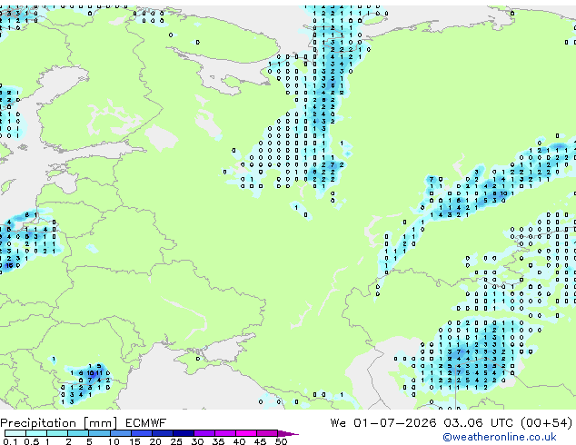The width and height of the screenshot is (576, 445).
Task: Click the legend tick label '15'
Action: 134,441
